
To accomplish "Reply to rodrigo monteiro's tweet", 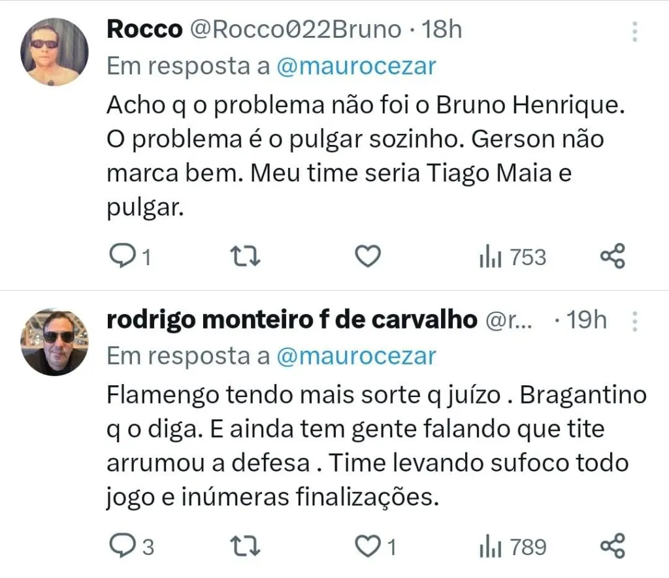I will pyautogui.click(x=120, y=547).
